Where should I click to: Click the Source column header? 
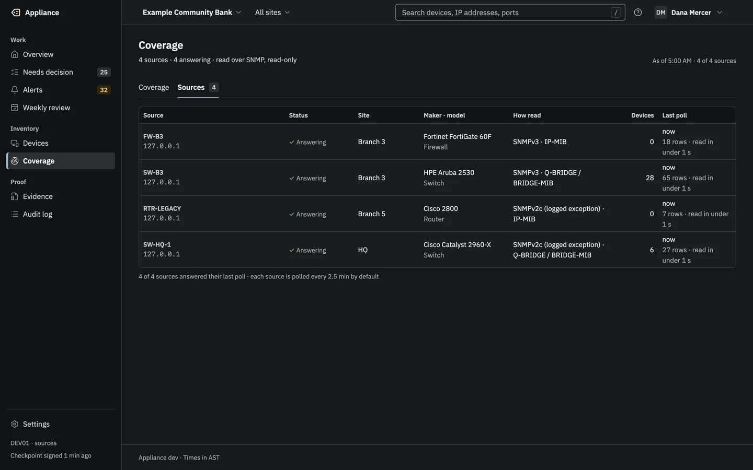(153, 115)
